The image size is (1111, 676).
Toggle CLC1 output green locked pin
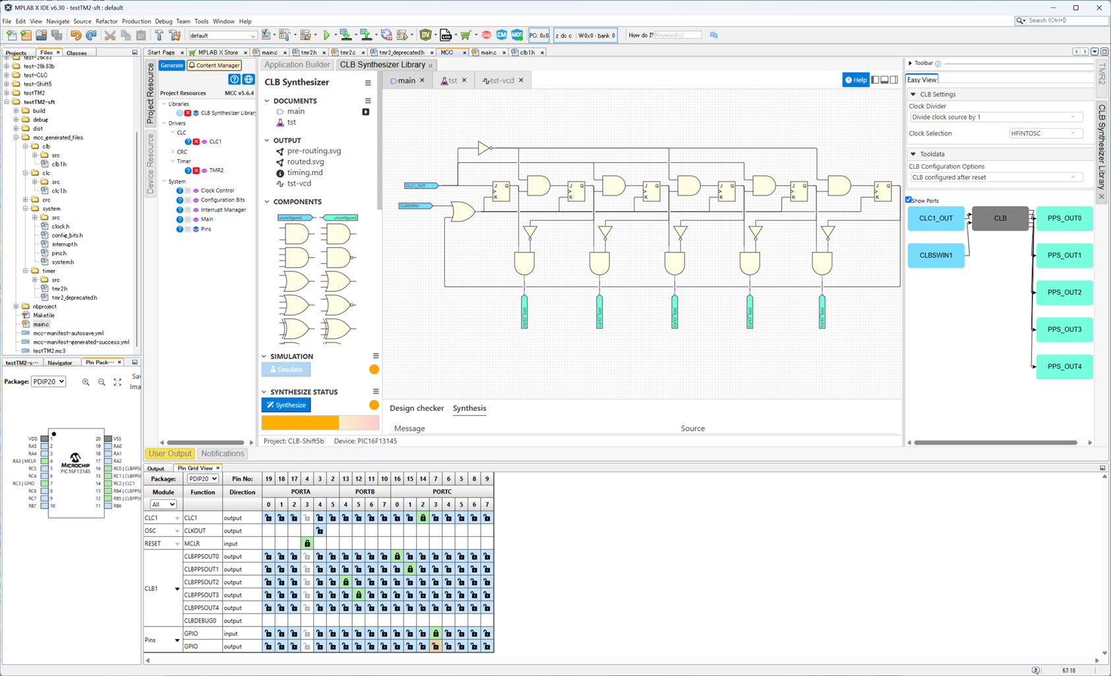(423, 518)
